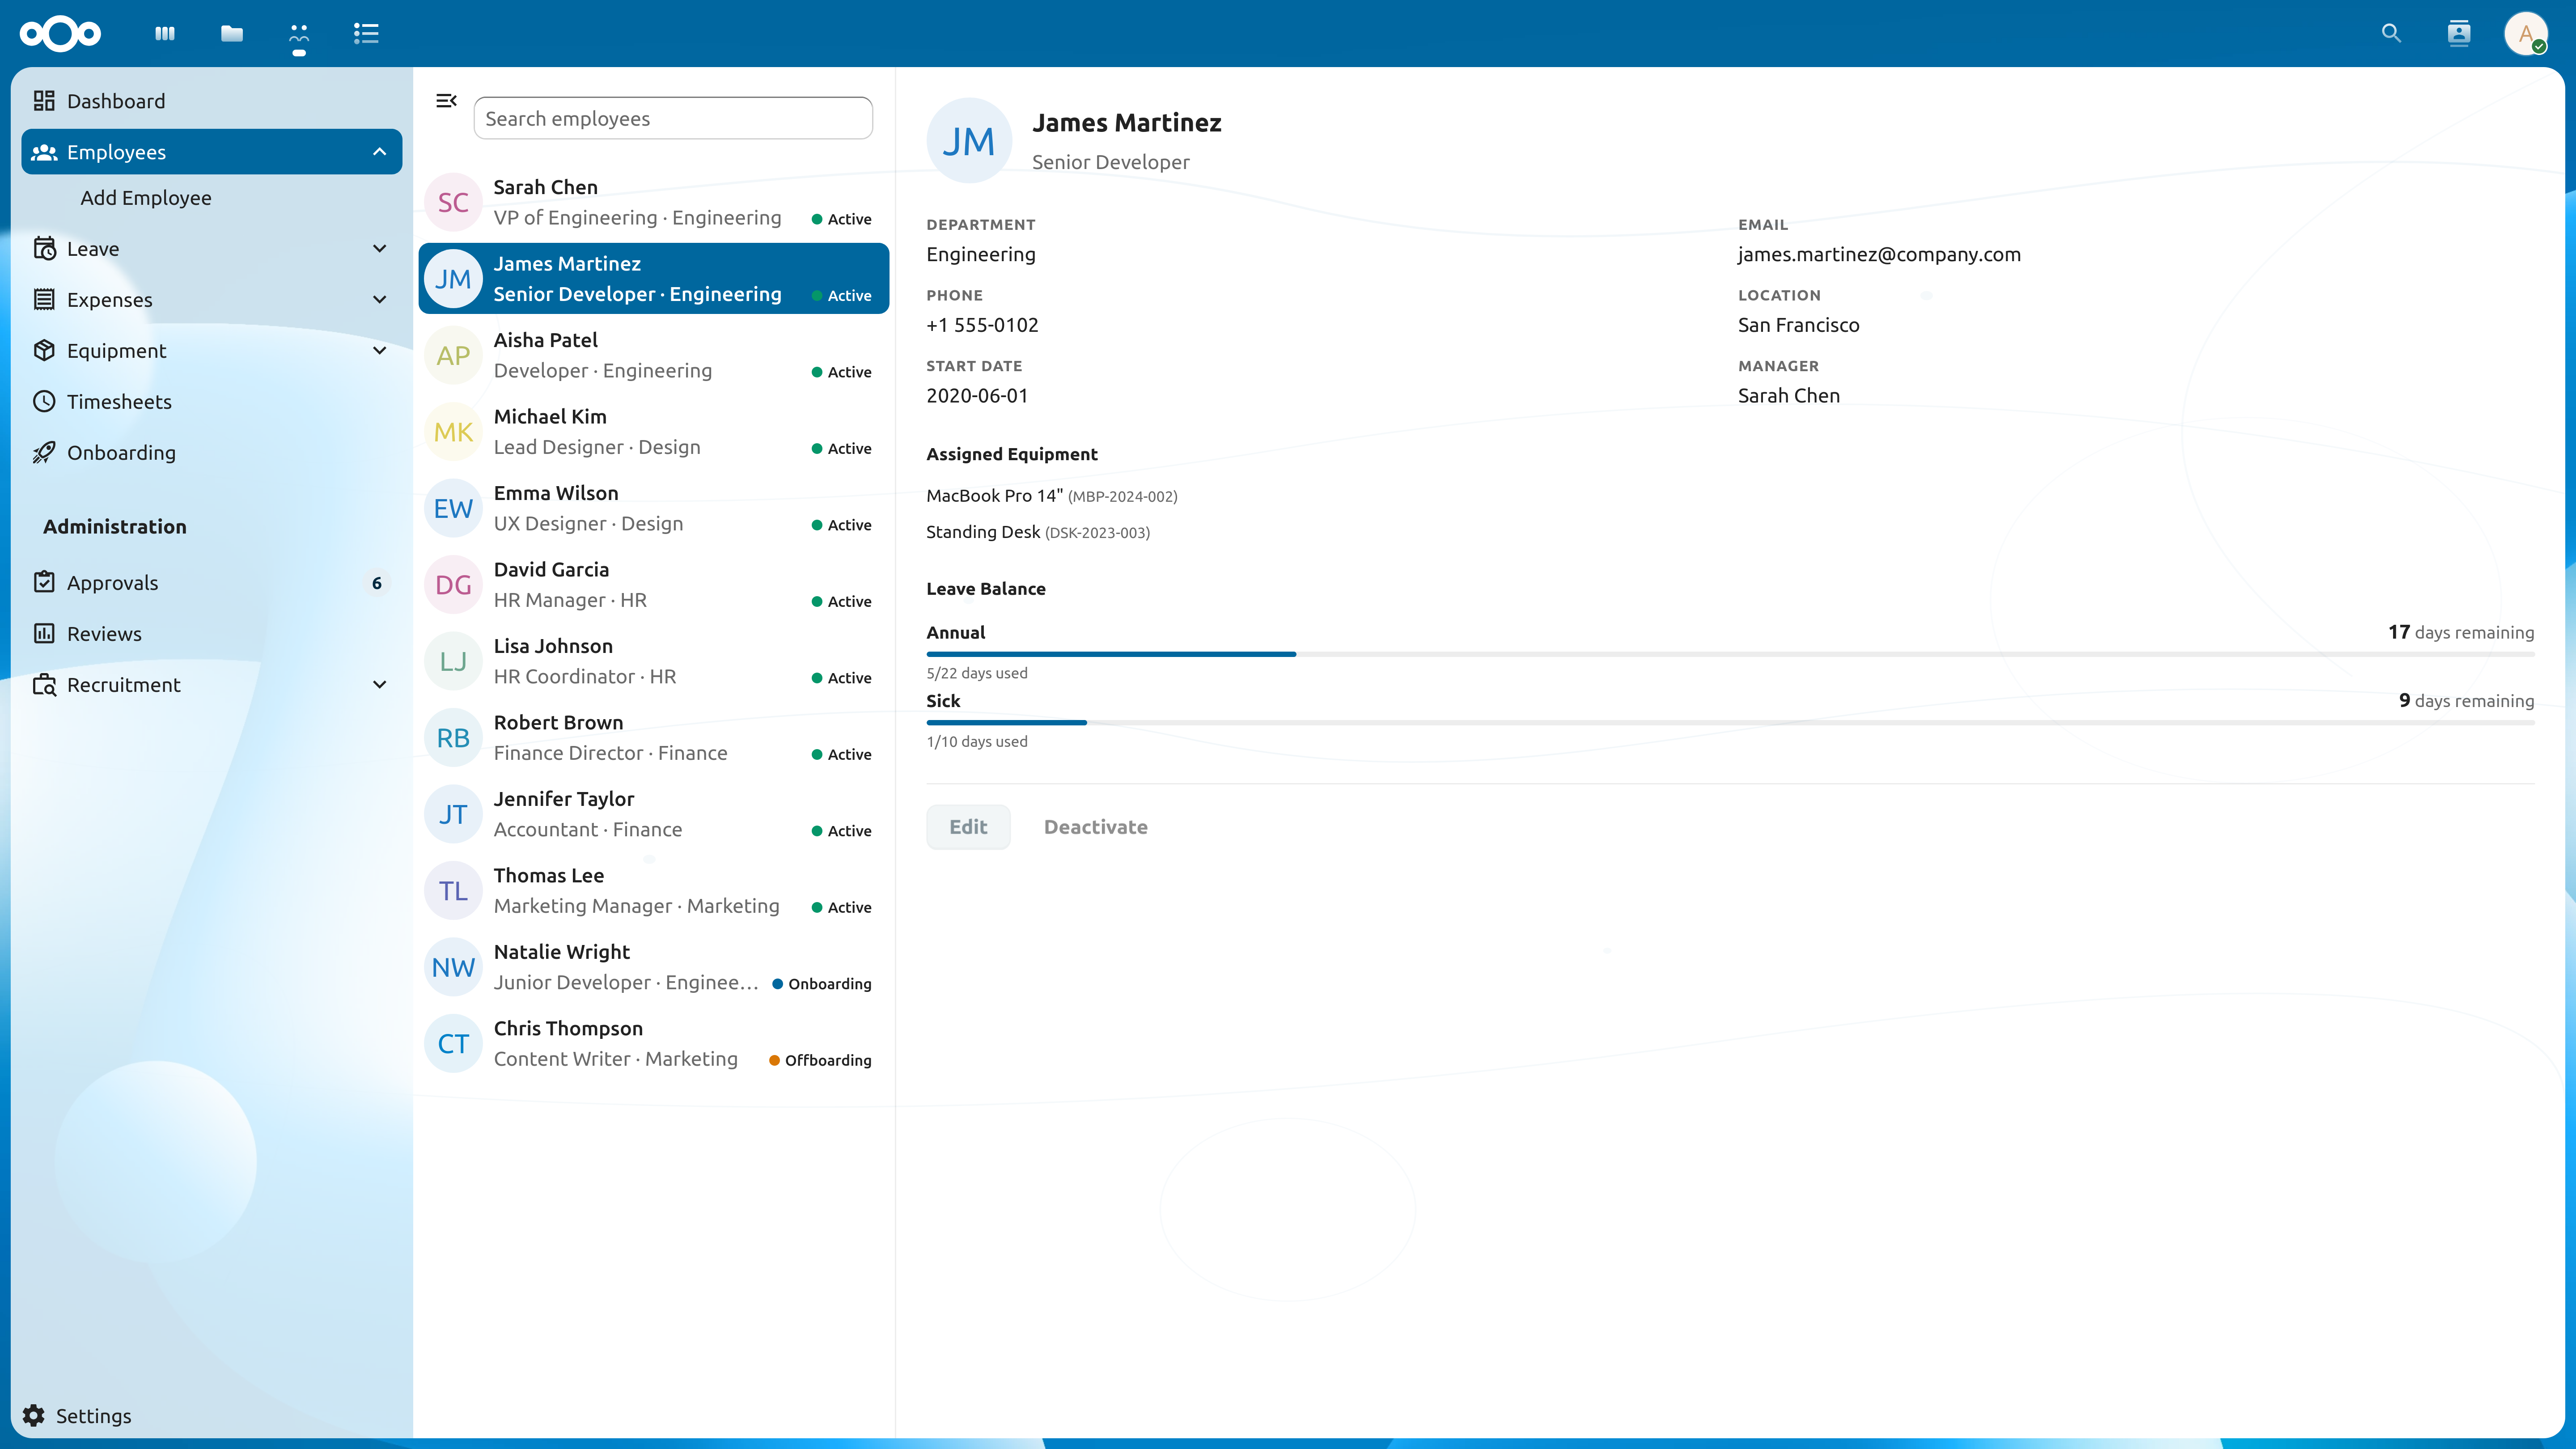Collapse the employee list panel
The width and height of the screenshot is (2576, 1449).
(446, 100)
